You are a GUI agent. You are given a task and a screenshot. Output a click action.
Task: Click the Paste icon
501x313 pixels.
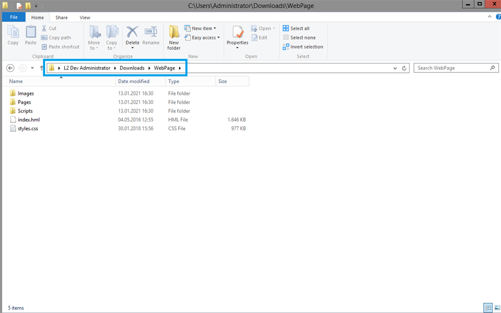coord(31,34)
